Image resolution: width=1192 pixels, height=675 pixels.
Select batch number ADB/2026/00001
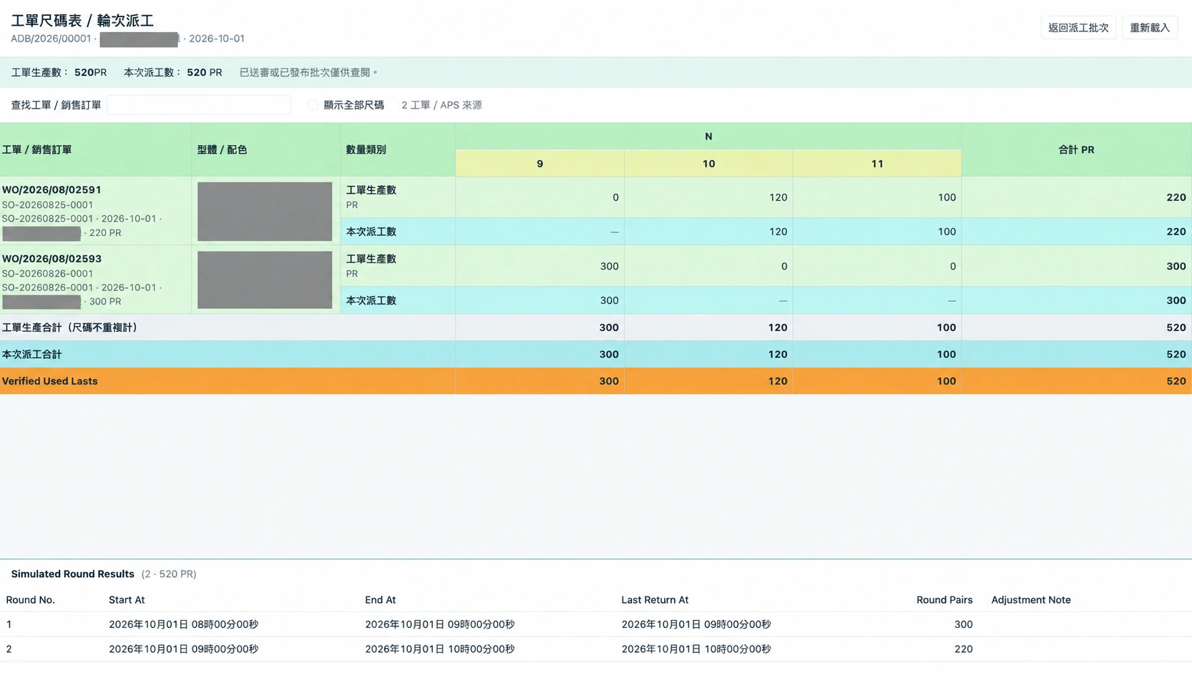coord(51,39)
